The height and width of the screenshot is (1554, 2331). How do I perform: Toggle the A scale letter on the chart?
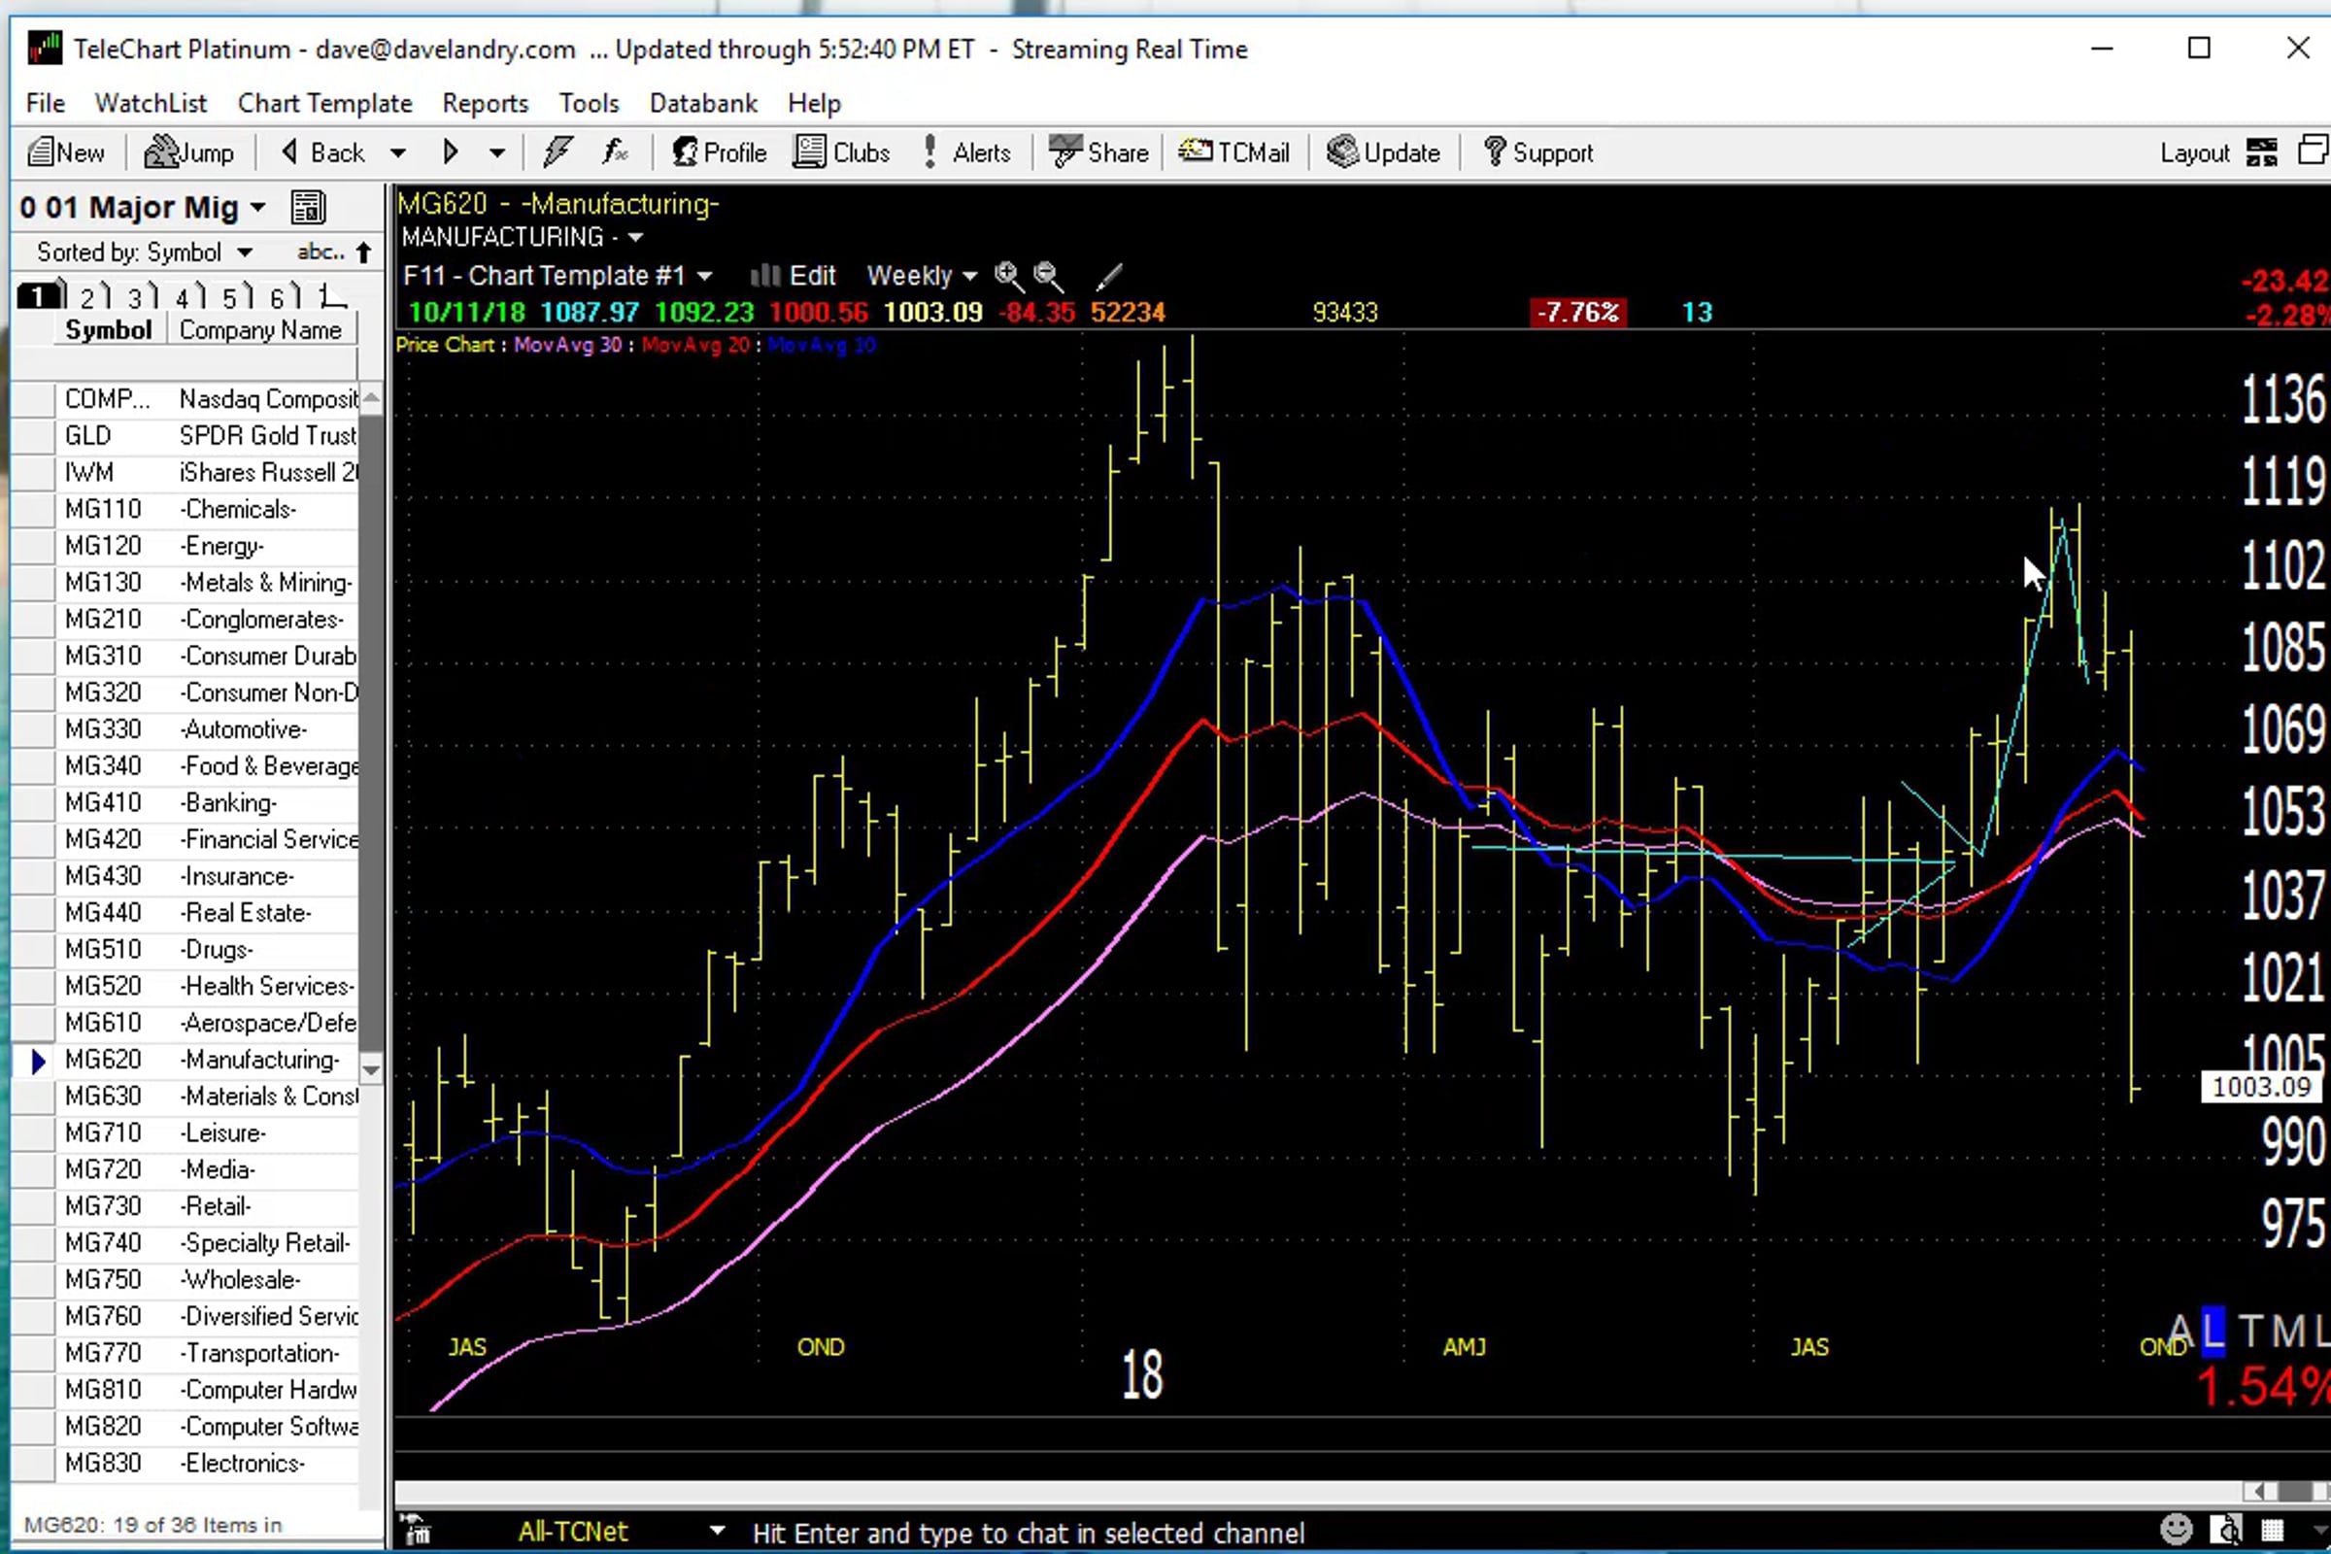point(2180,1331)
